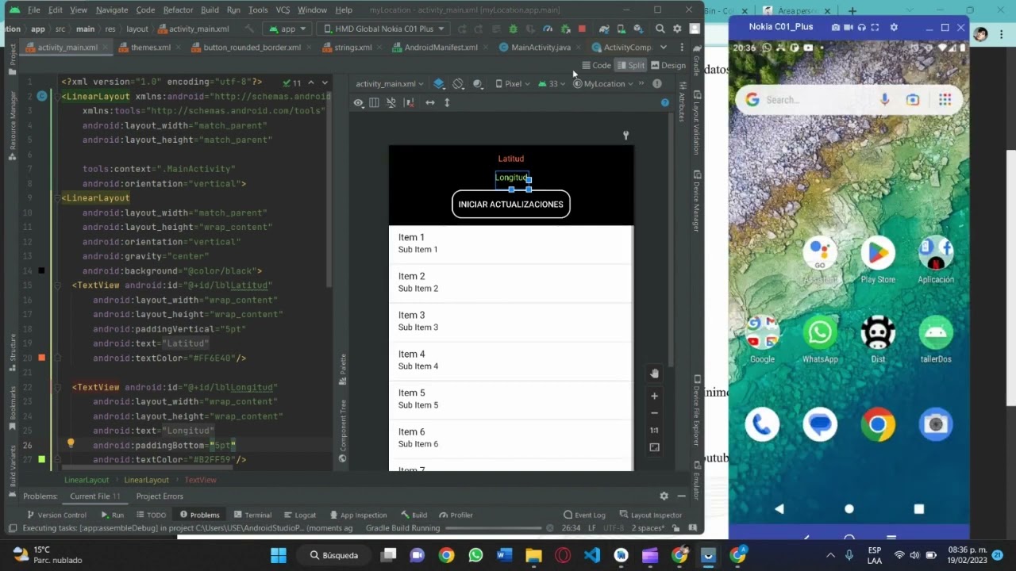
Task: Open IDE settings gear in toolbar
Action: point(677,29)
